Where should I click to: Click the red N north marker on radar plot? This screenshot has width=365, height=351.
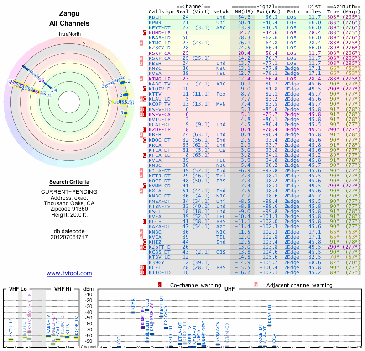[84, 43]
